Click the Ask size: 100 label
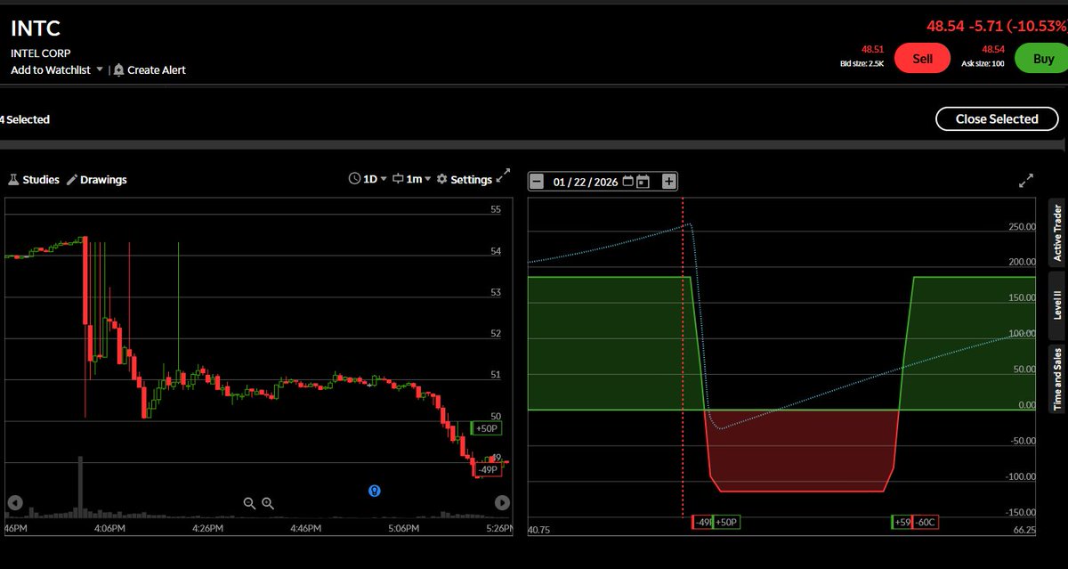 (x=982, y=65)
